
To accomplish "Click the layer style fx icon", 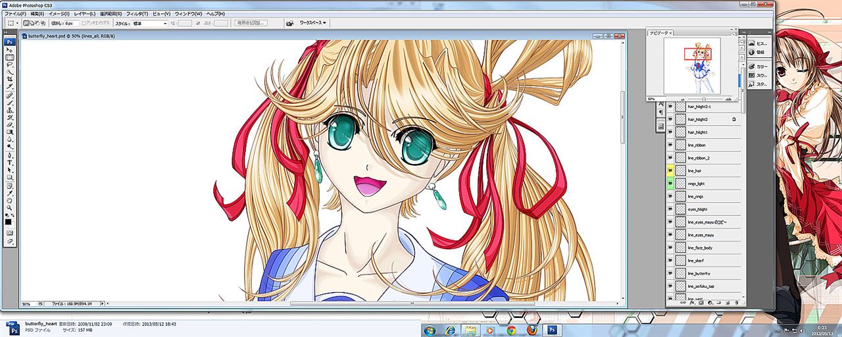I will point(692,303).
